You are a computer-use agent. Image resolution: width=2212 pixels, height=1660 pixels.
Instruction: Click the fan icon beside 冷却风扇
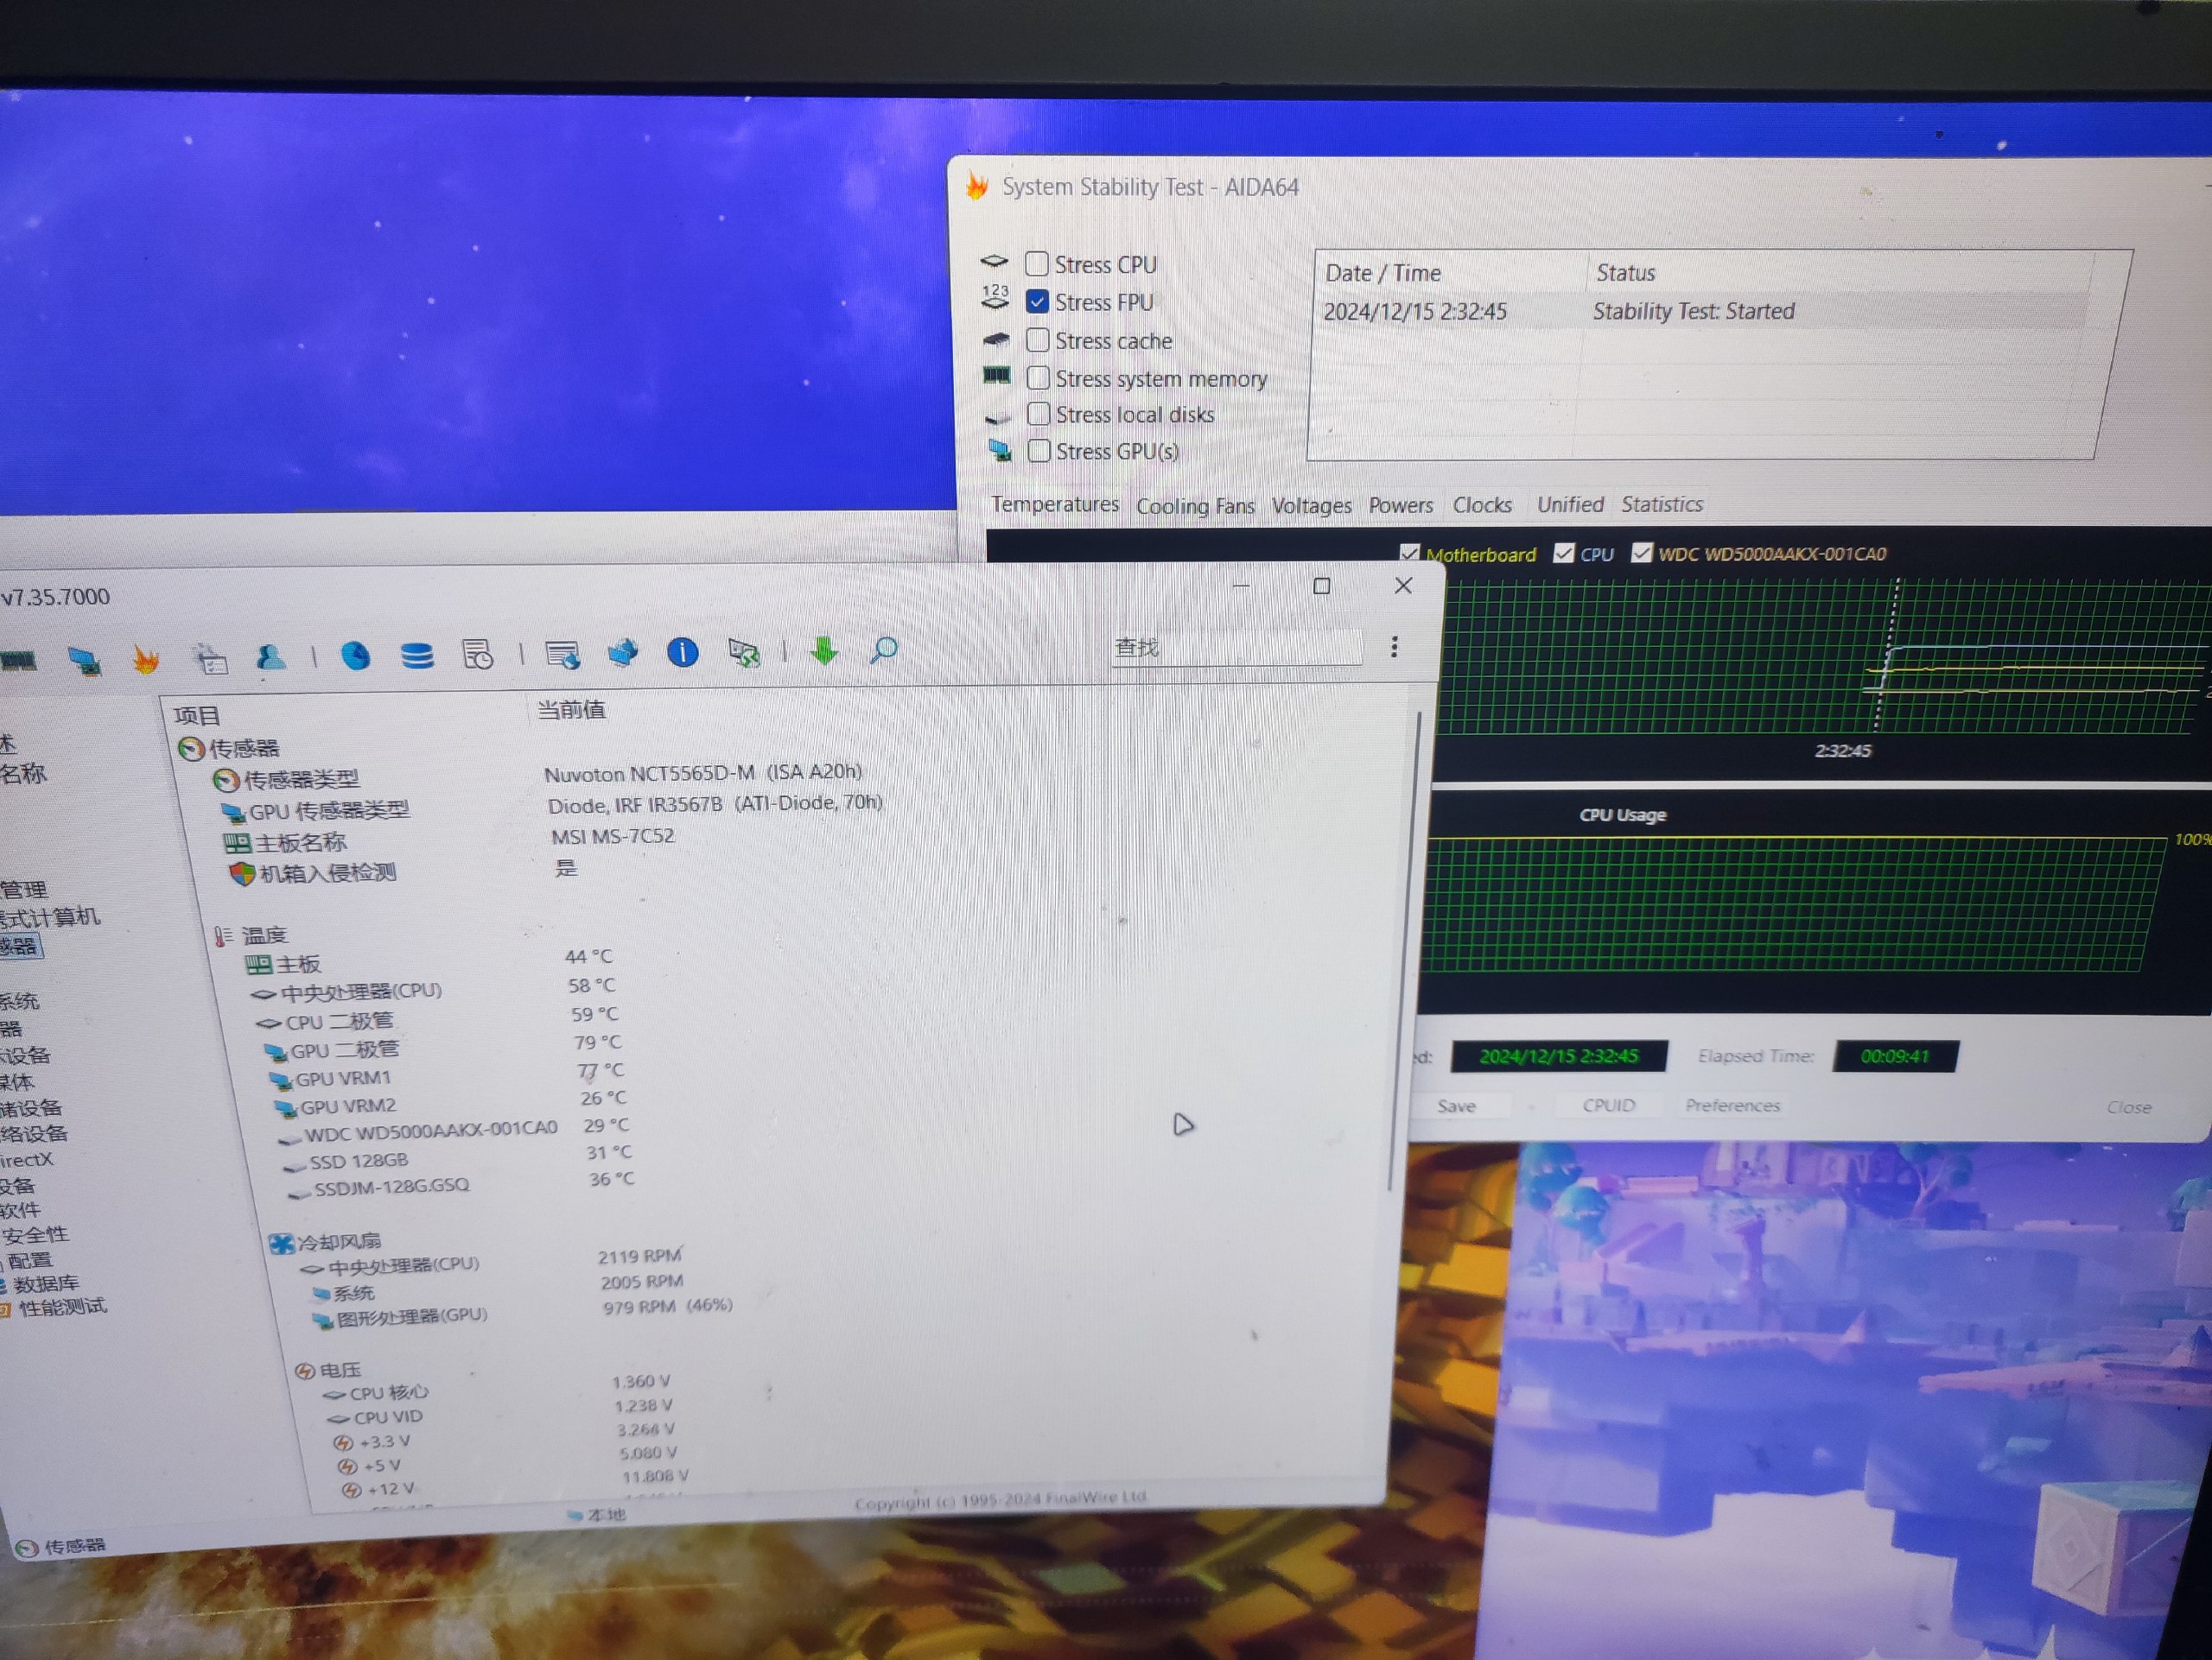coord(281,1243)
